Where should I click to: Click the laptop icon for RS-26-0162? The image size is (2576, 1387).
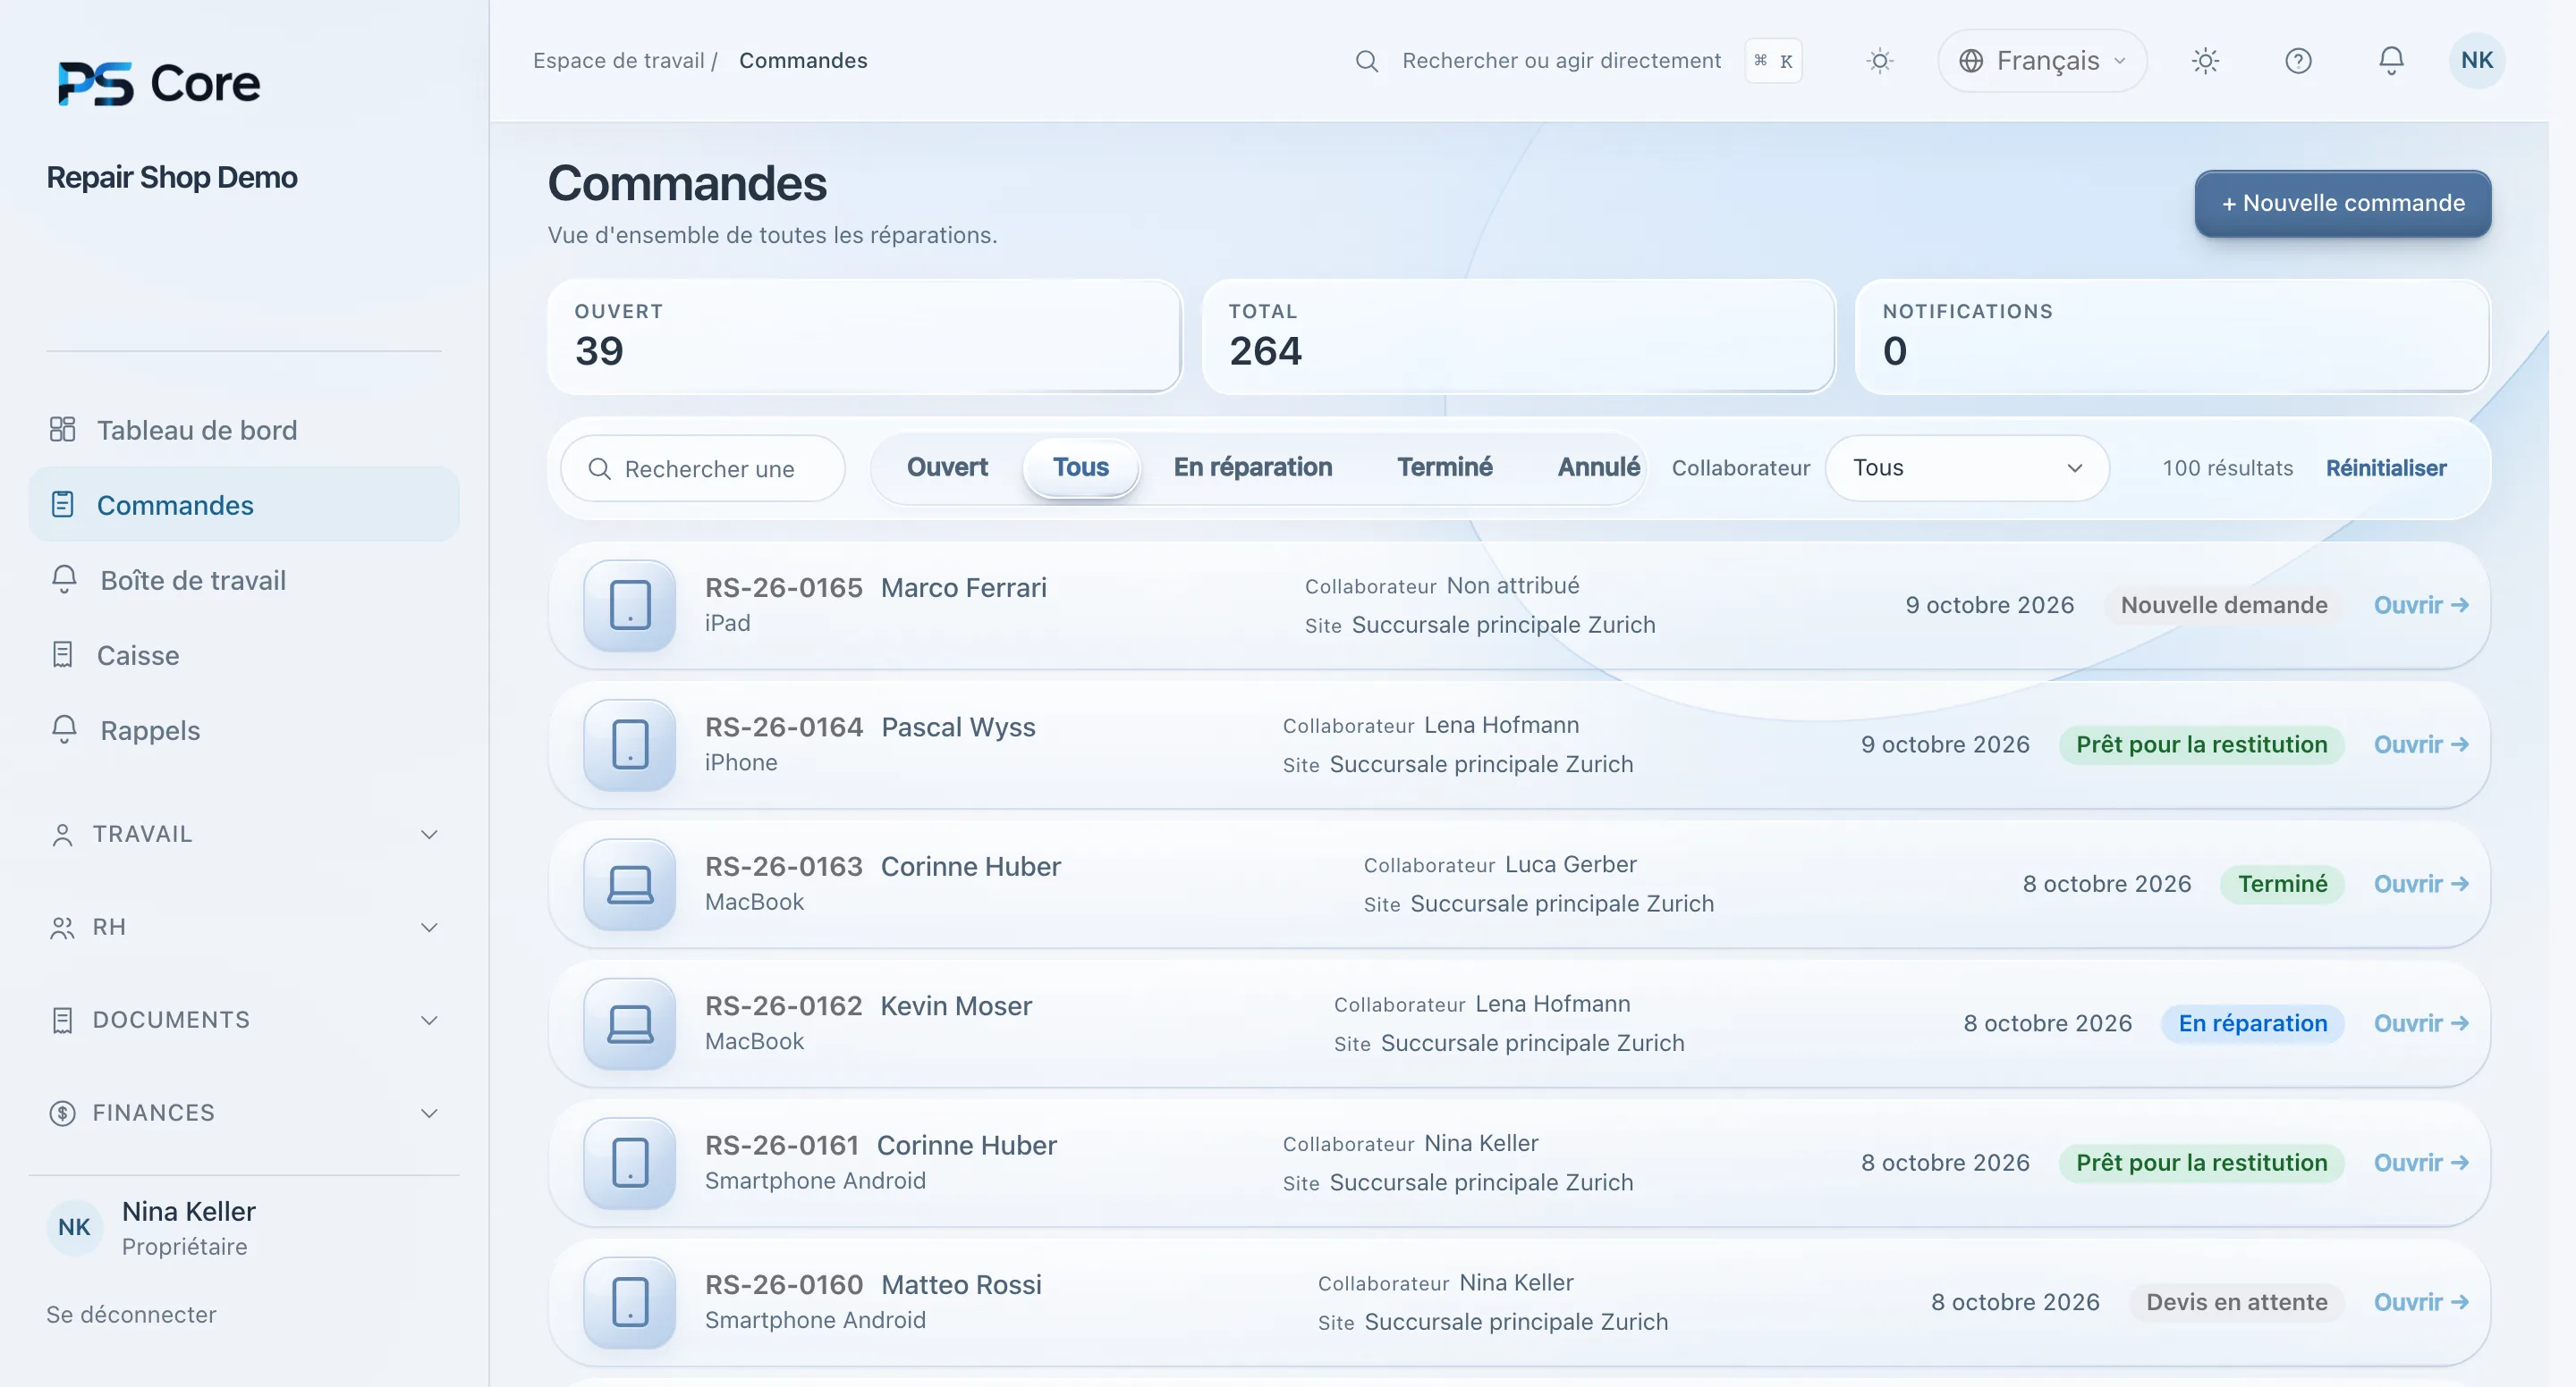630,1023
